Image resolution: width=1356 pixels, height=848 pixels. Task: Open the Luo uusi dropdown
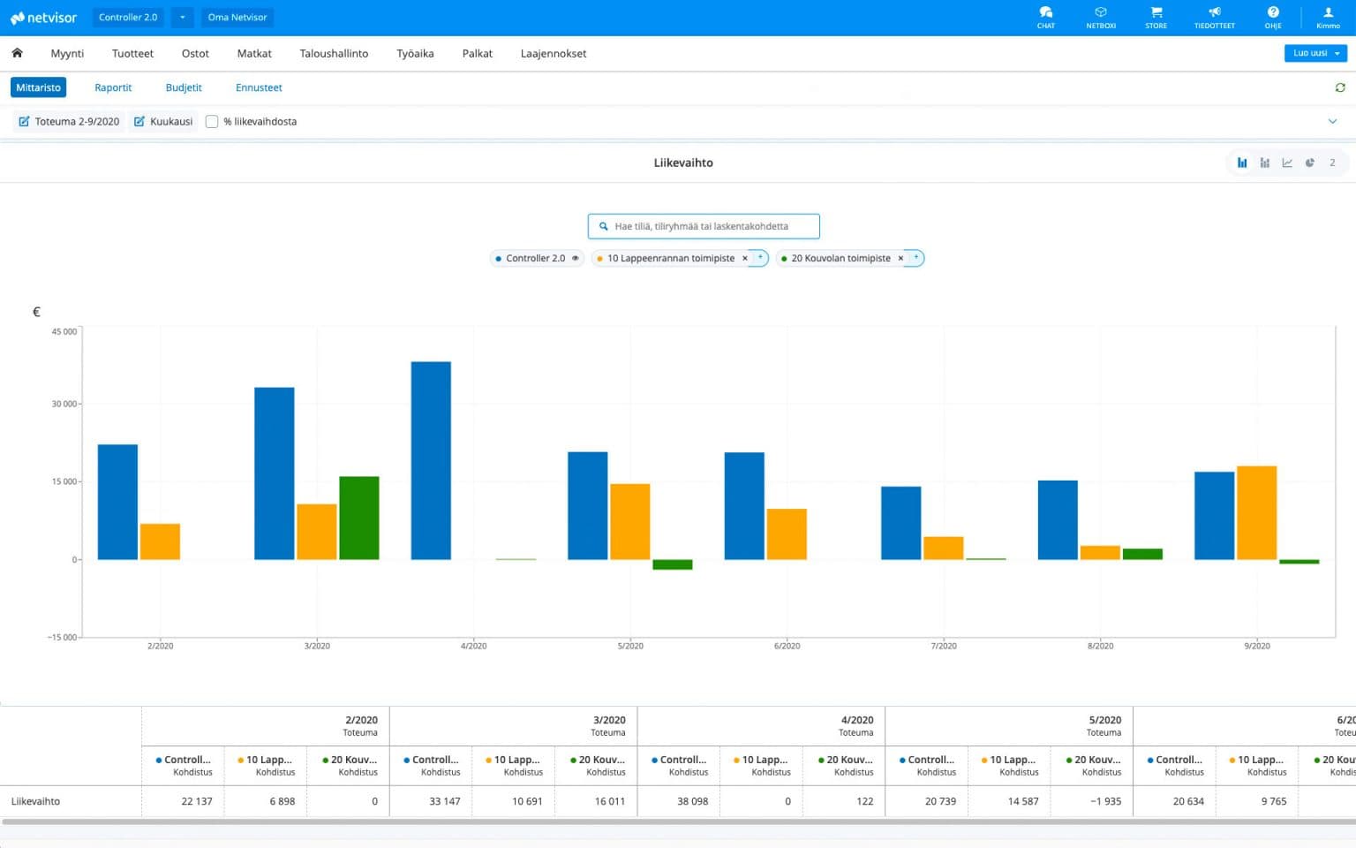pos(1315,53)
